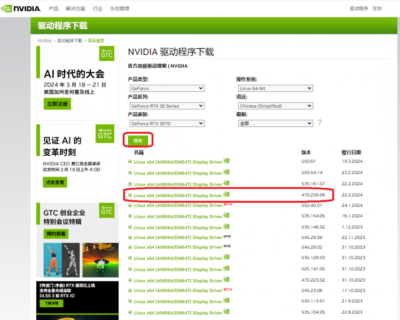Open the 535.104.05 Display Driver link
Screen dimensions: 400x320
click(178, 313)
